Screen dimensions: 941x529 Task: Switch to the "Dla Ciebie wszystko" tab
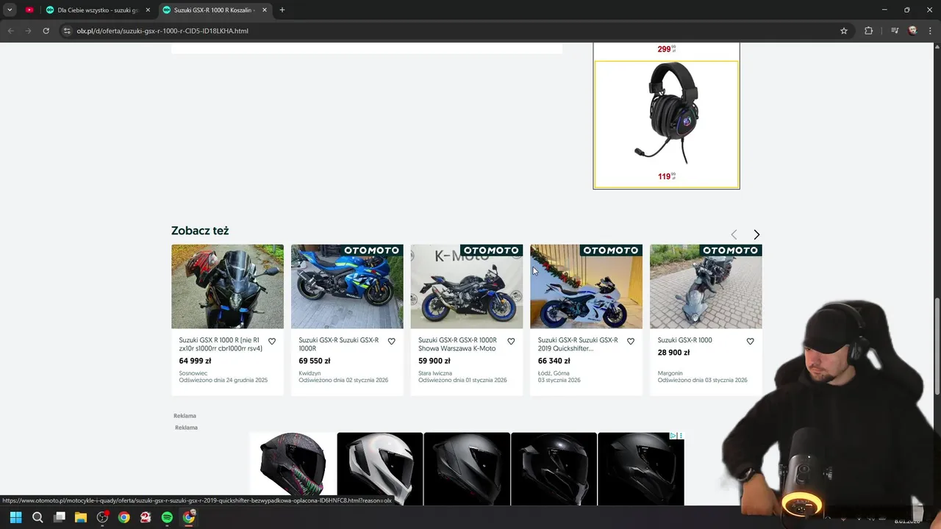pos(97,10)
